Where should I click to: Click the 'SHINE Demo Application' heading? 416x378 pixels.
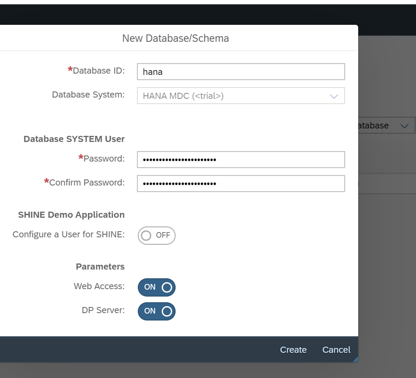[71, 215]
